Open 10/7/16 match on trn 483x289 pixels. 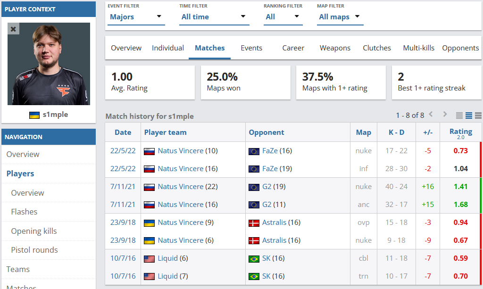tap(123, 276)
